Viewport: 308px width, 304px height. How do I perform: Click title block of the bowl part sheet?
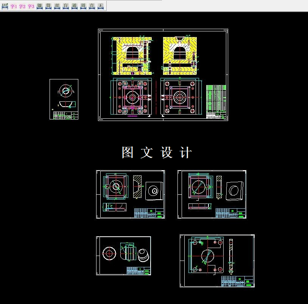coord(66,115)
